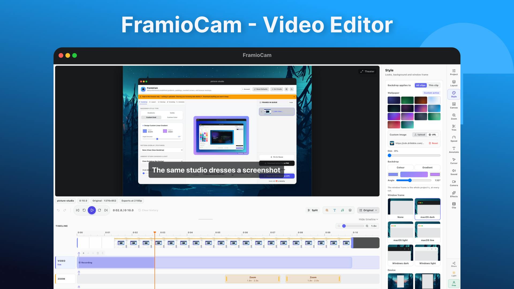Add music with the green note icon
Screen dimensions: 514x289
click(x=342, y=210)
